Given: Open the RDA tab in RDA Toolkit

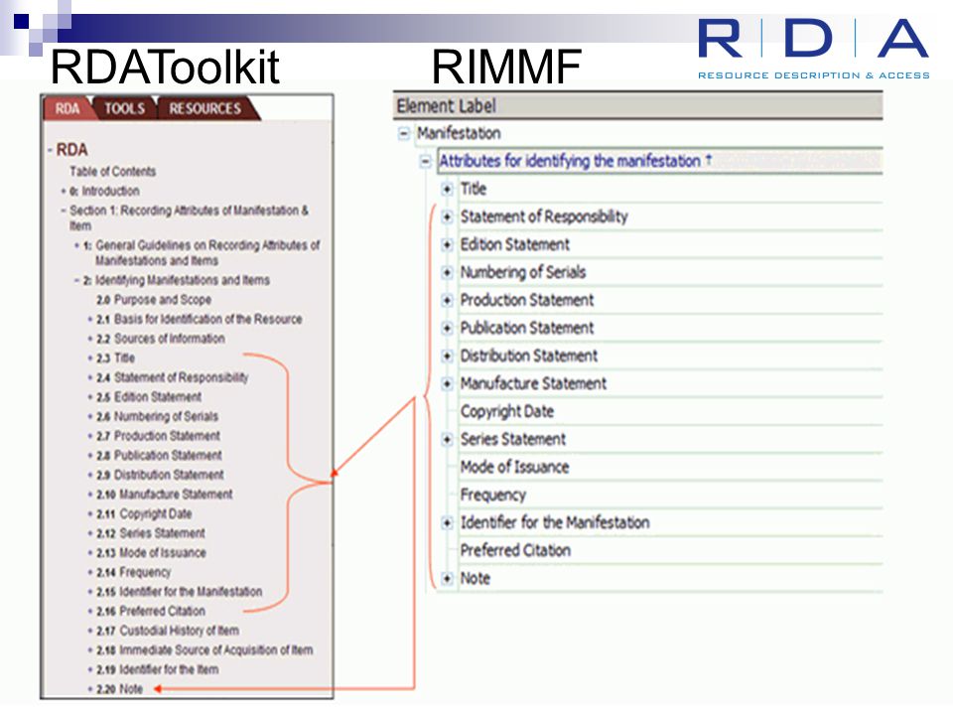Looking at the screenshot, I should (67, 109).
